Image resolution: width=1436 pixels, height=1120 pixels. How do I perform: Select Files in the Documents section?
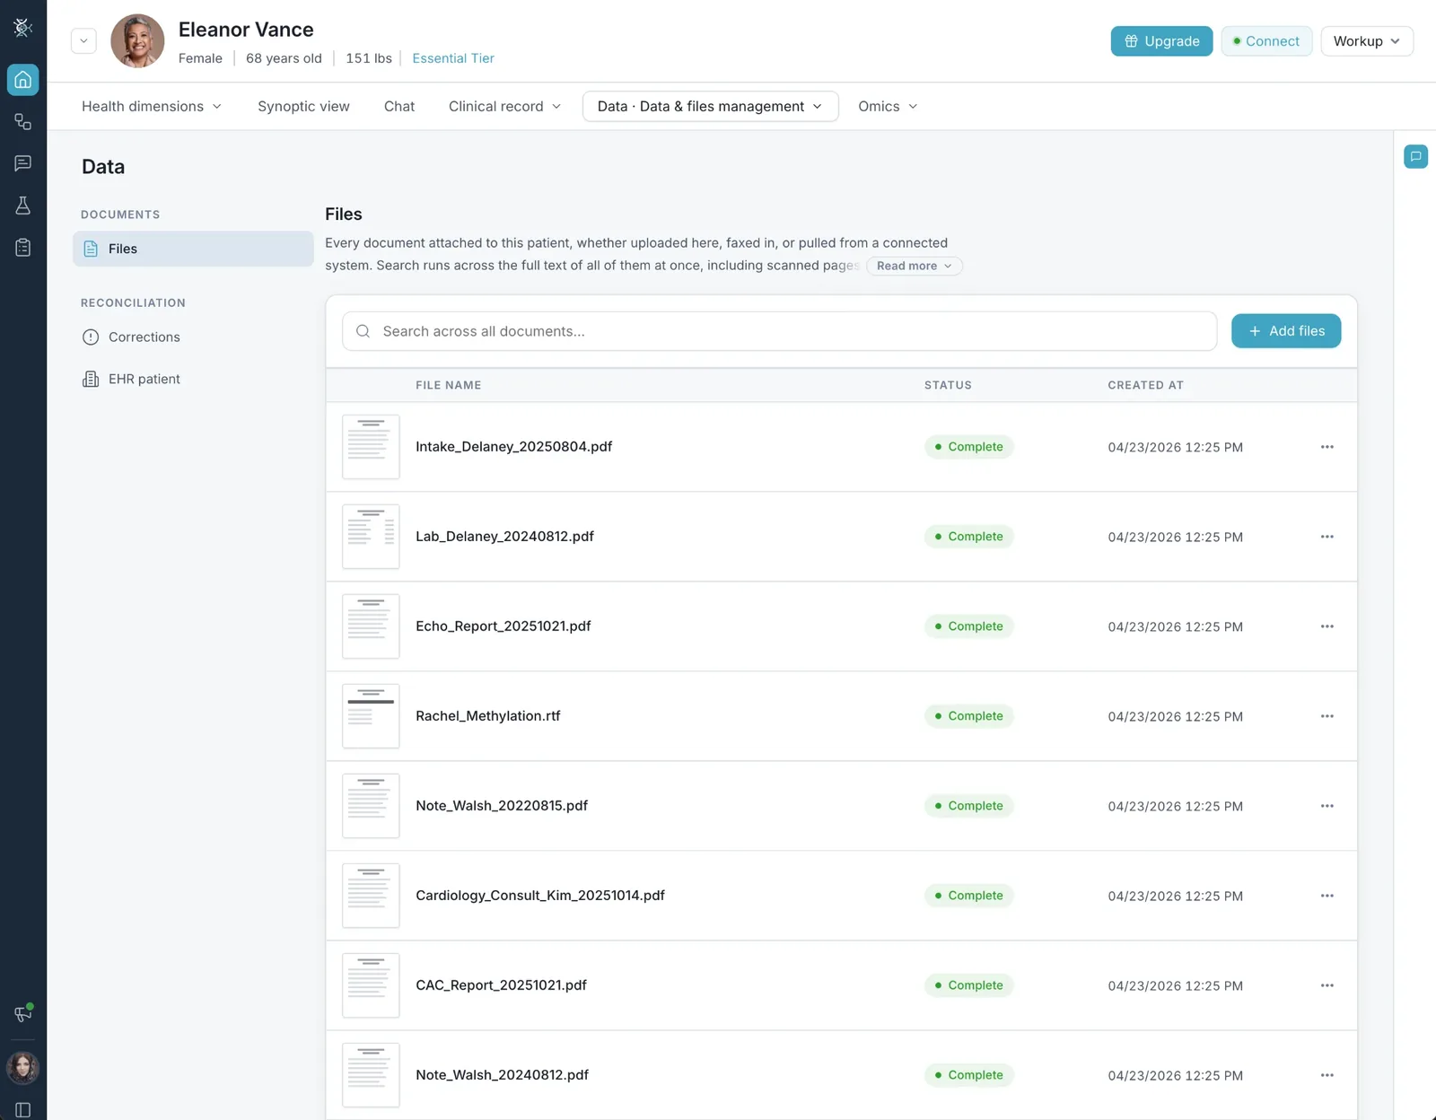(193, 249)
